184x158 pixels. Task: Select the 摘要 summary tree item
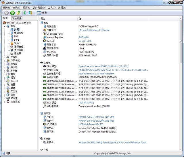click(x=16, y=29)
